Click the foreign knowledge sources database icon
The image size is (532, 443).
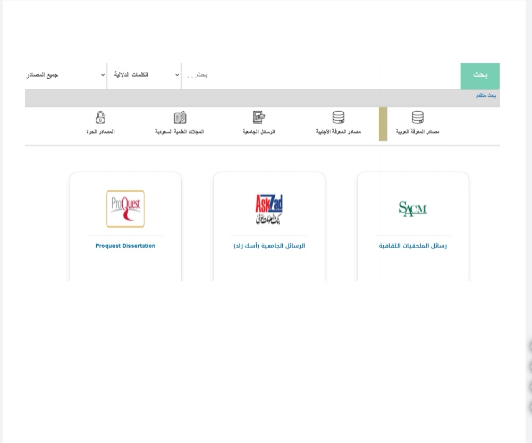338,118
